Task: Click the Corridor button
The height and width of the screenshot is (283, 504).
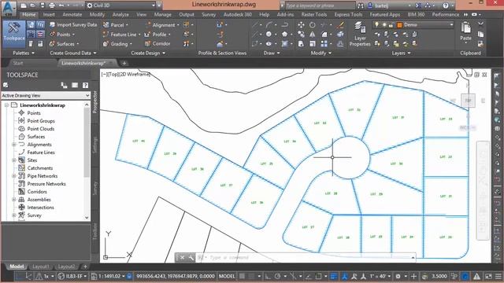Action: tap(157, 44)
